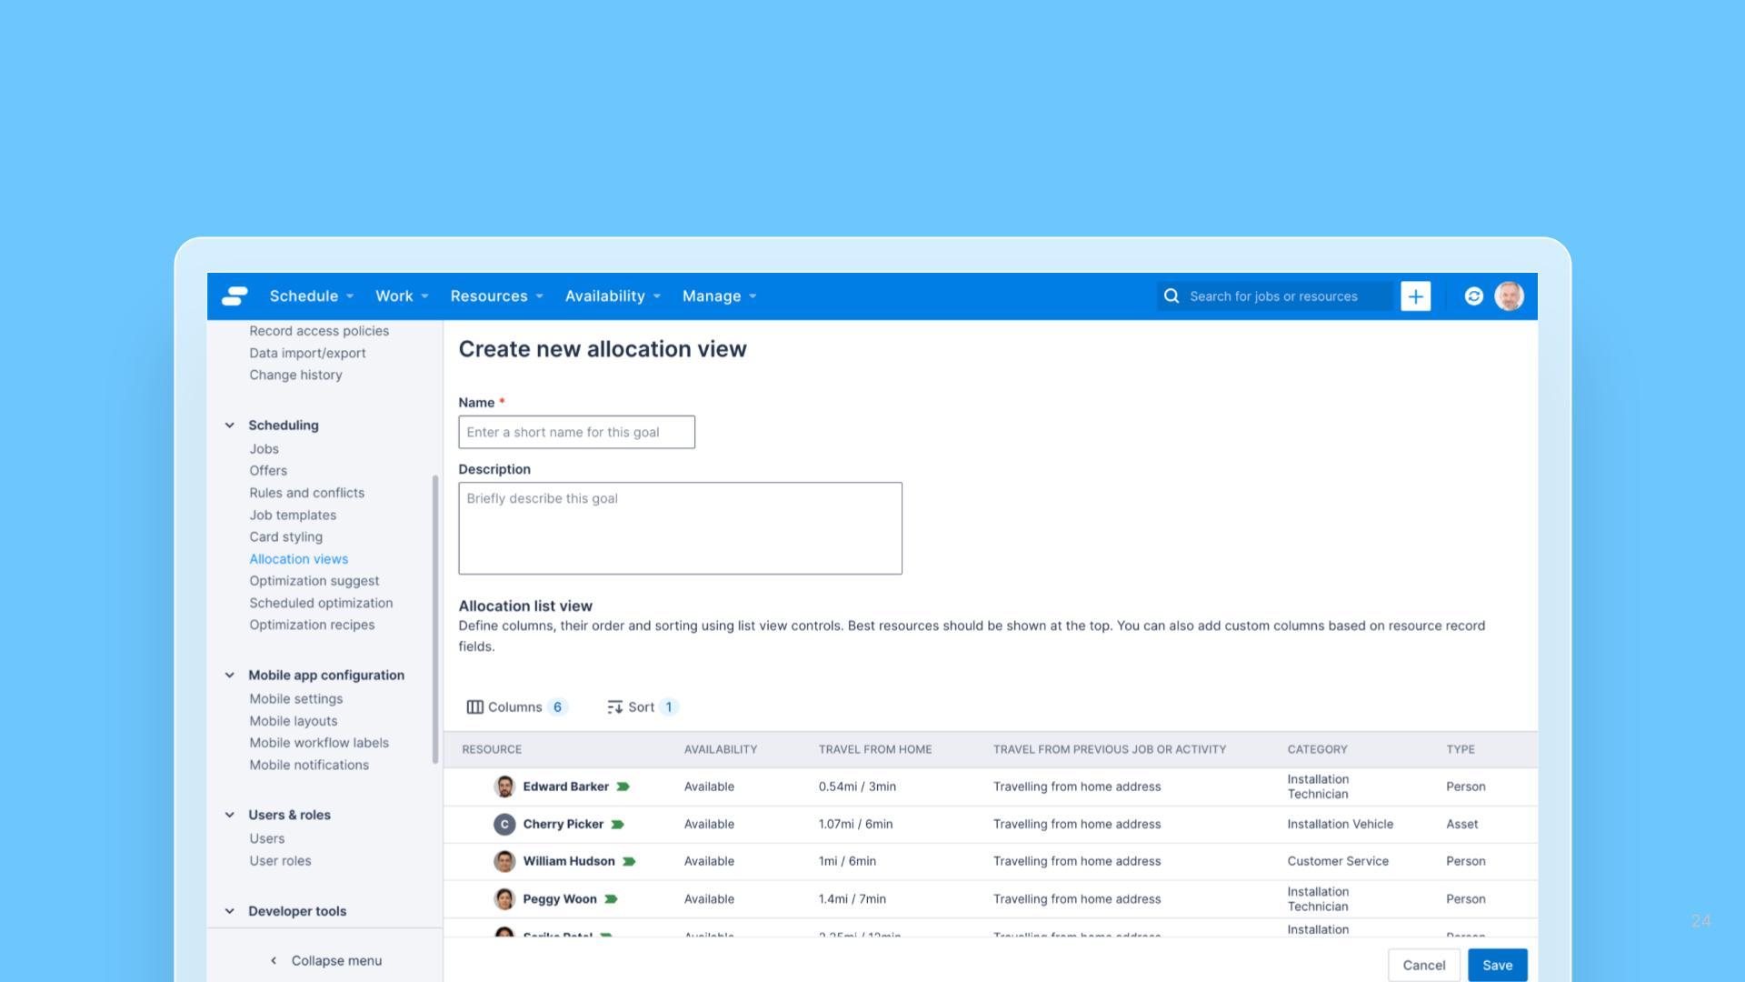Focus the Description text area
Viewport: 1745px width, 982px height.
[680, 528]
